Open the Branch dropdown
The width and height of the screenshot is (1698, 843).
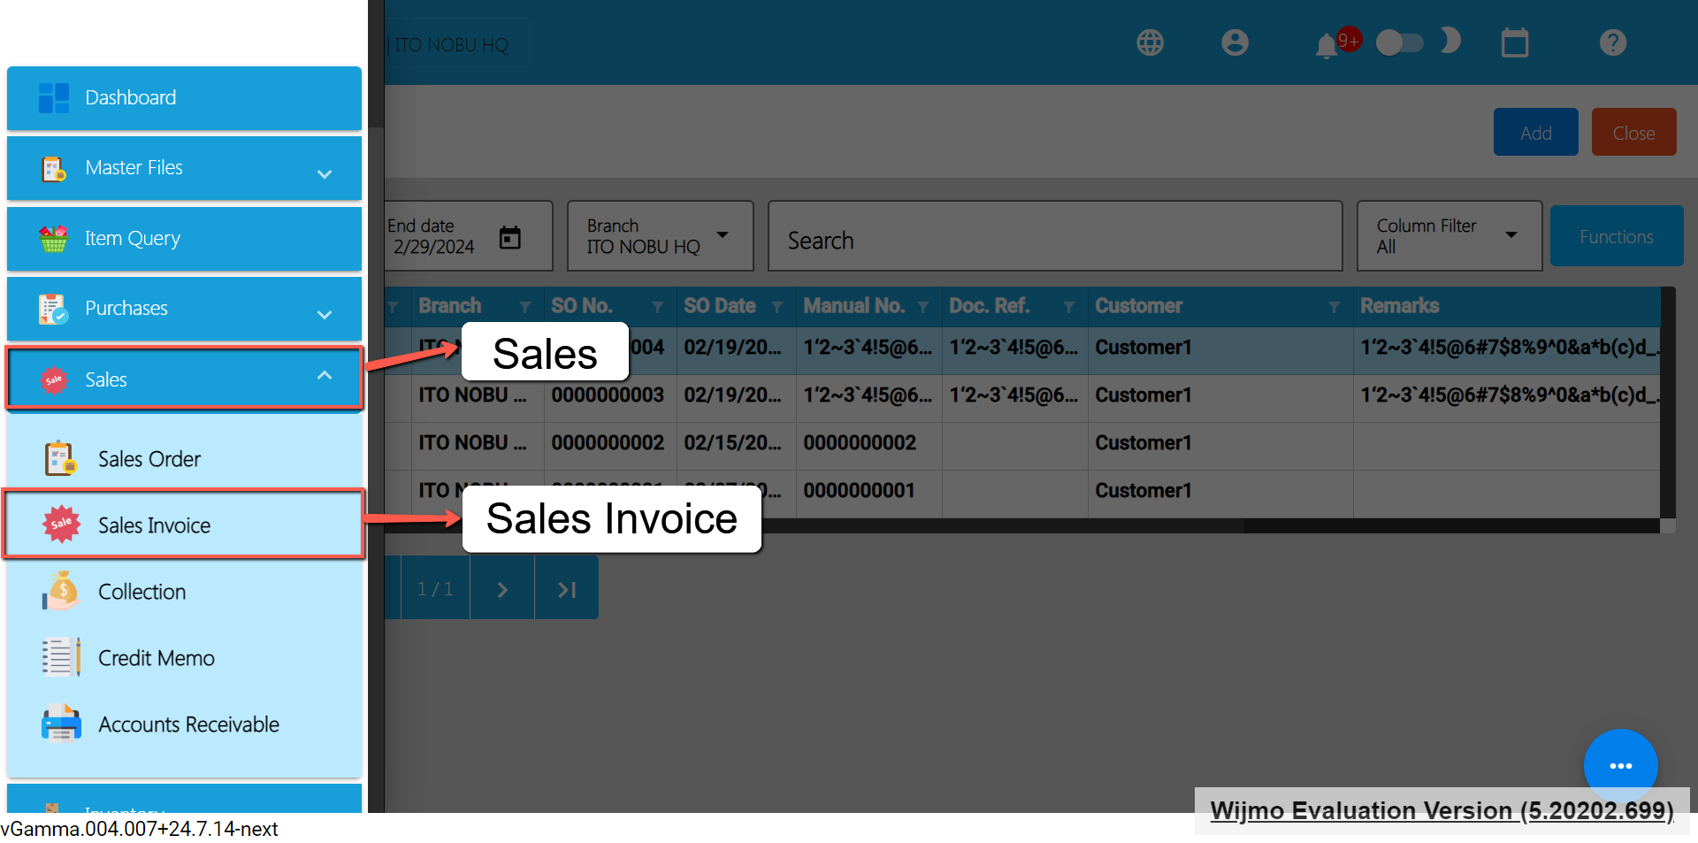(x=660, y=236)
